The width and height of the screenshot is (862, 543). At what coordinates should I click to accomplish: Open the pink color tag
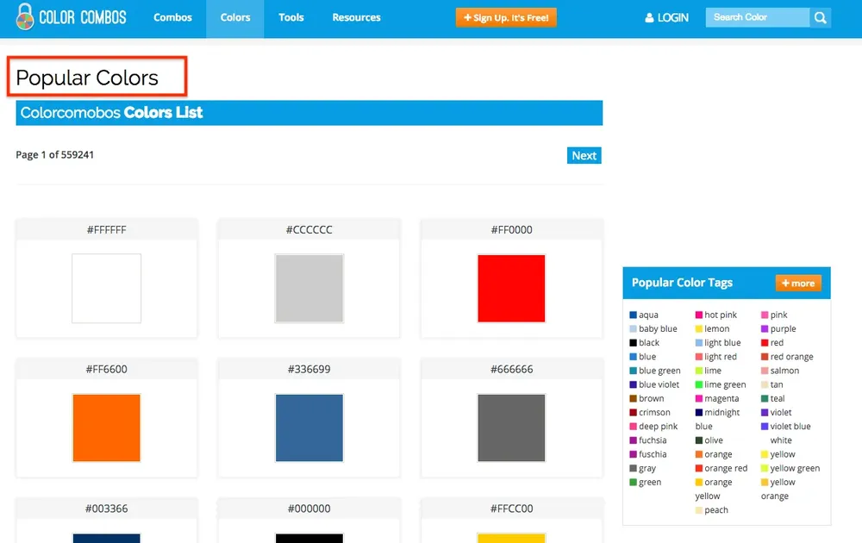778,315
